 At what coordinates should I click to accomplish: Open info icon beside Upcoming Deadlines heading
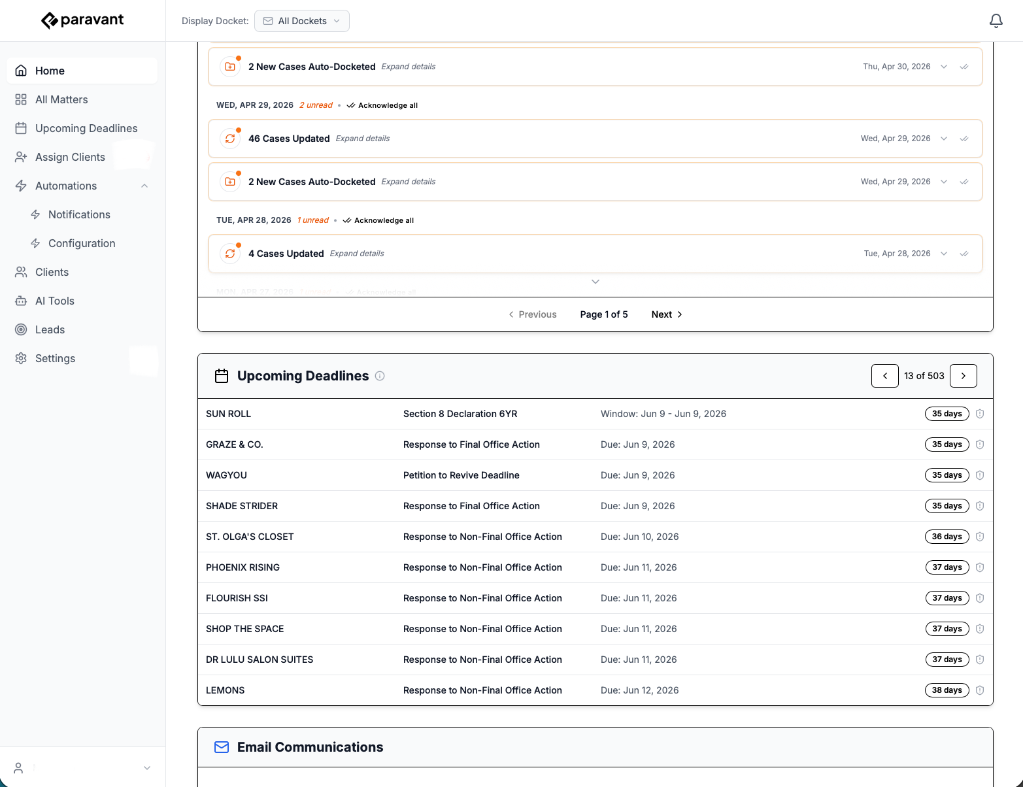(380, 376)
